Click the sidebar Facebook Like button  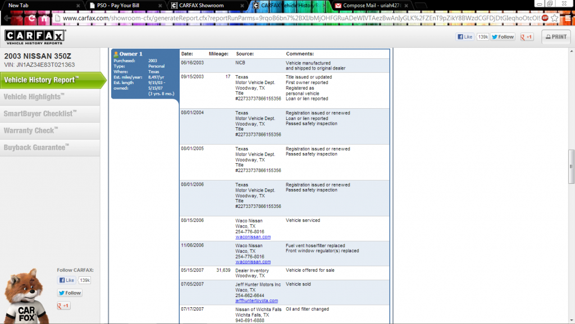(66, 280)
